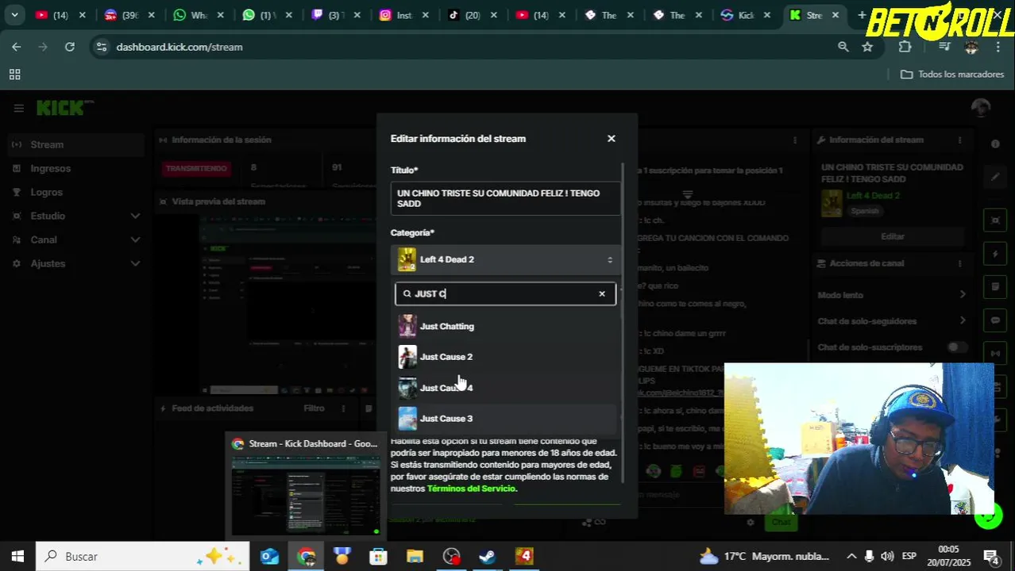Image resolution: width=1015 pixels, height=571 pixels.
Task: Open the browser zoom magnifier icon
Action: 843,47
